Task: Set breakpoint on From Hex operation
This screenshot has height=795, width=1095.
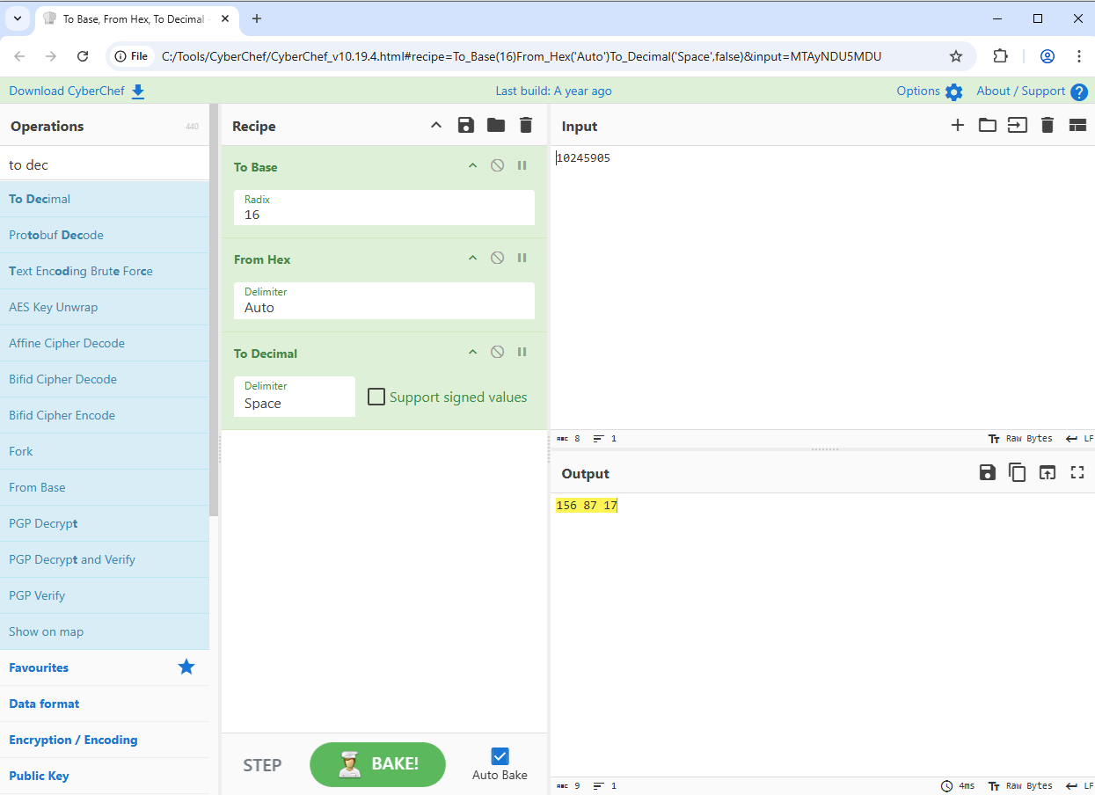Action: click(x=522, y=258)
